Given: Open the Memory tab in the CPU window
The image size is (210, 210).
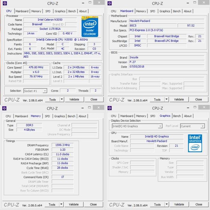Looking at the screenshot, I should pos(36,11).
